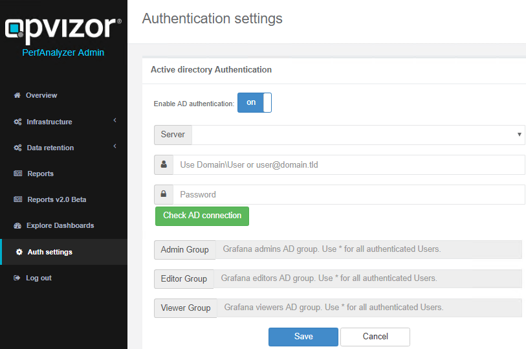The height and width of the screenshot is (349, 526).
Task: Toggle the Enable AD authentication switch
Action: (254, 102)
